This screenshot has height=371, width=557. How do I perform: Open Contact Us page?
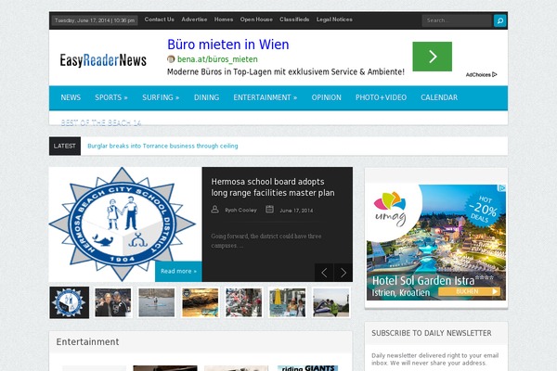click(159, 19)
